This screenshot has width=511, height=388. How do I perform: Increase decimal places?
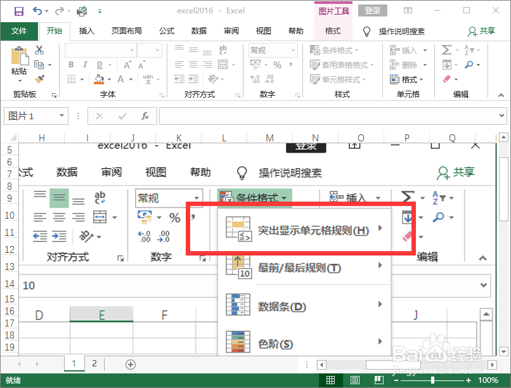pyautogui.click(x=255, y=79)
